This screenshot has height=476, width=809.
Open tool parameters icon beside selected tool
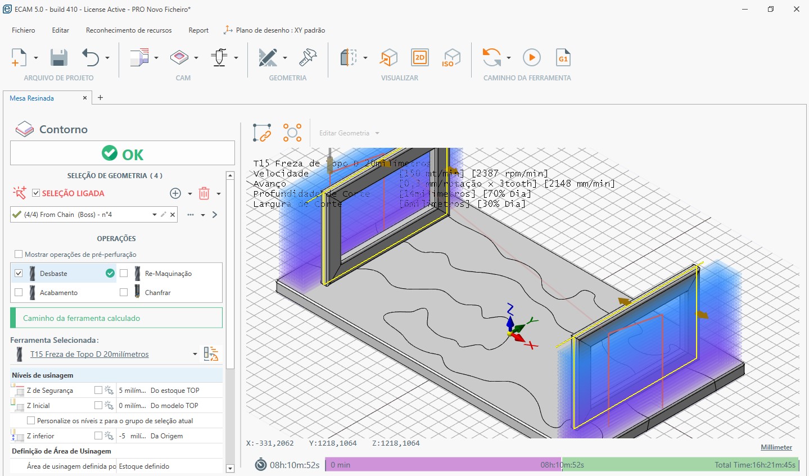tap(211, 353)
